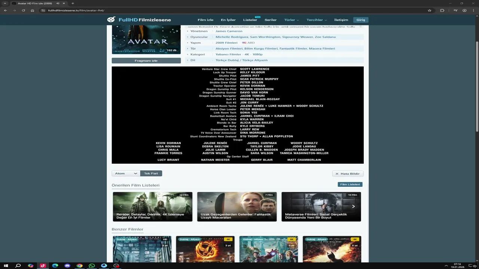Move the film list carousel left arrow

point(120,206)
